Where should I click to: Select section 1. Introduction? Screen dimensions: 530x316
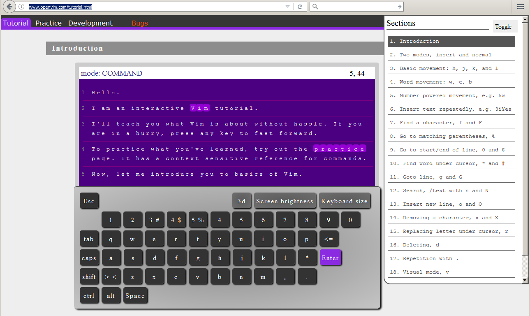451,41
